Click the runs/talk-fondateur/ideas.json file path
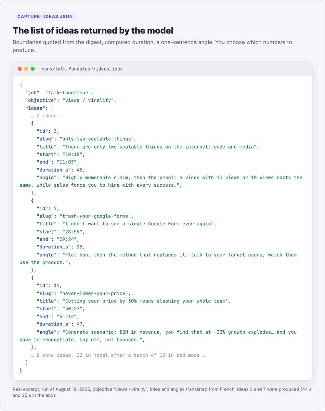This screenshot has width=325, height=411. pos(82,69)
